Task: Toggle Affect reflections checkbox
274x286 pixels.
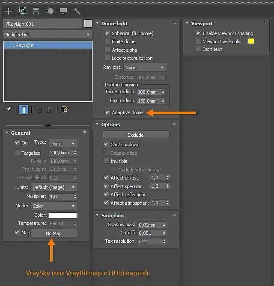Action: pyautogui.click(x=106, y=194)
